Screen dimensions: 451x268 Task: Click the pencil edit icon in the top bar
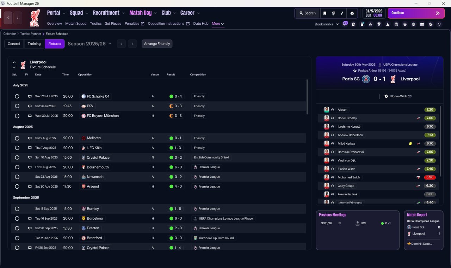pos(342,13)
